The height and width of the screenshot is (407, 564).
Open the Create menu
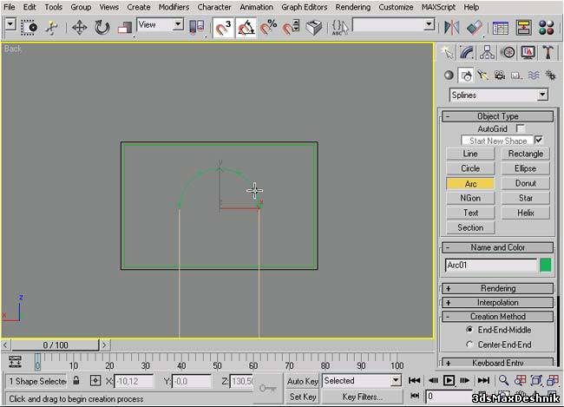pos(139,7)
